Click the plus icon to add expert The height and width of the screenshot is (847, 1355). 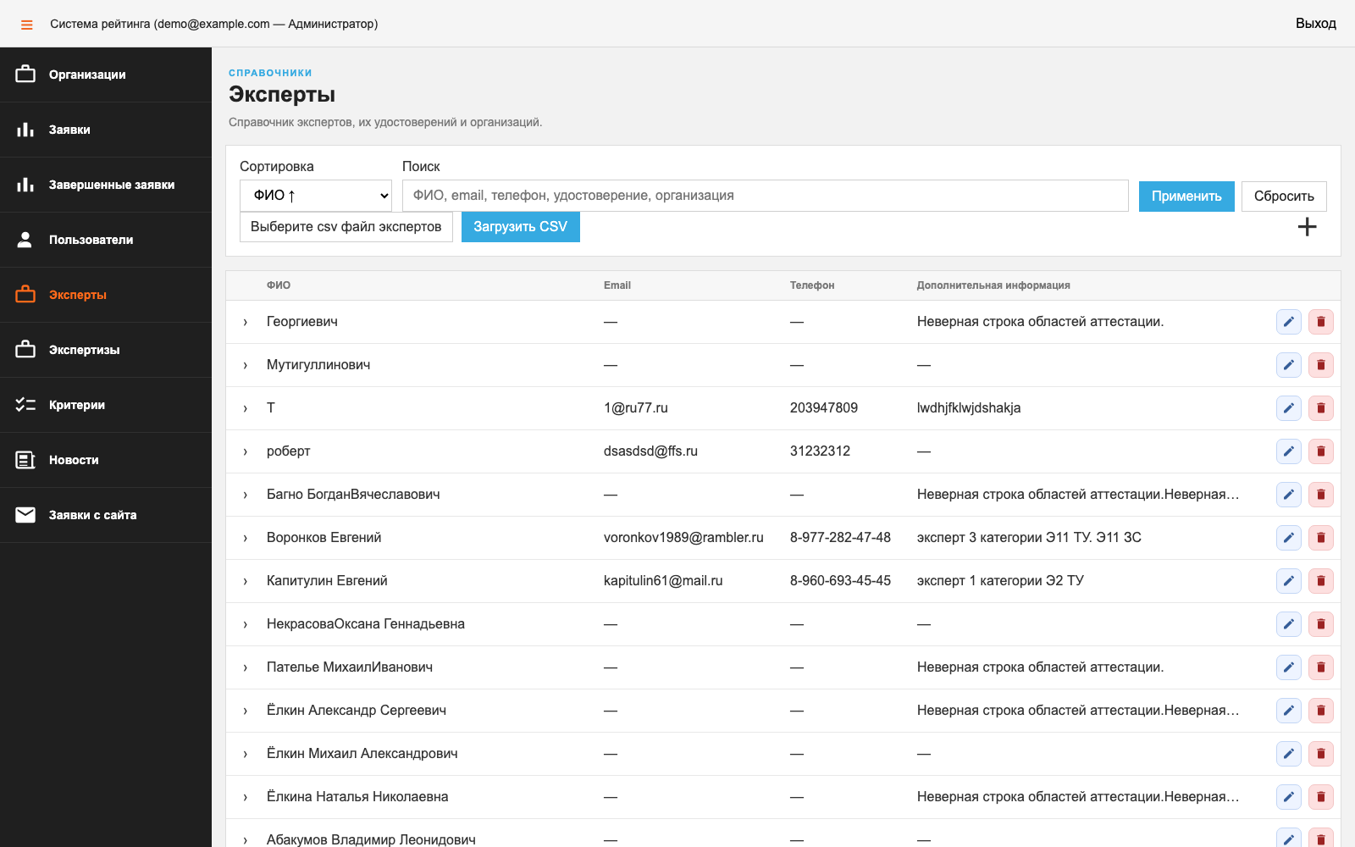pos(1307,227)
